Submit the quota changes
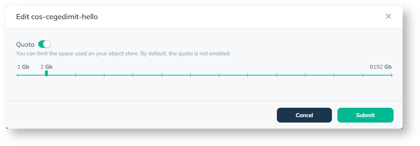Viewport: 420px width, 146px height. [365, 115]
